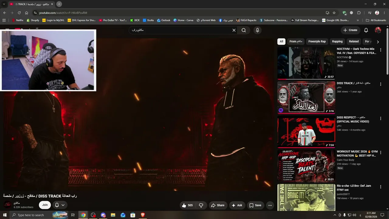389x219 pixels.
Task: Click the taskbar search box
Action: (39, 215)
